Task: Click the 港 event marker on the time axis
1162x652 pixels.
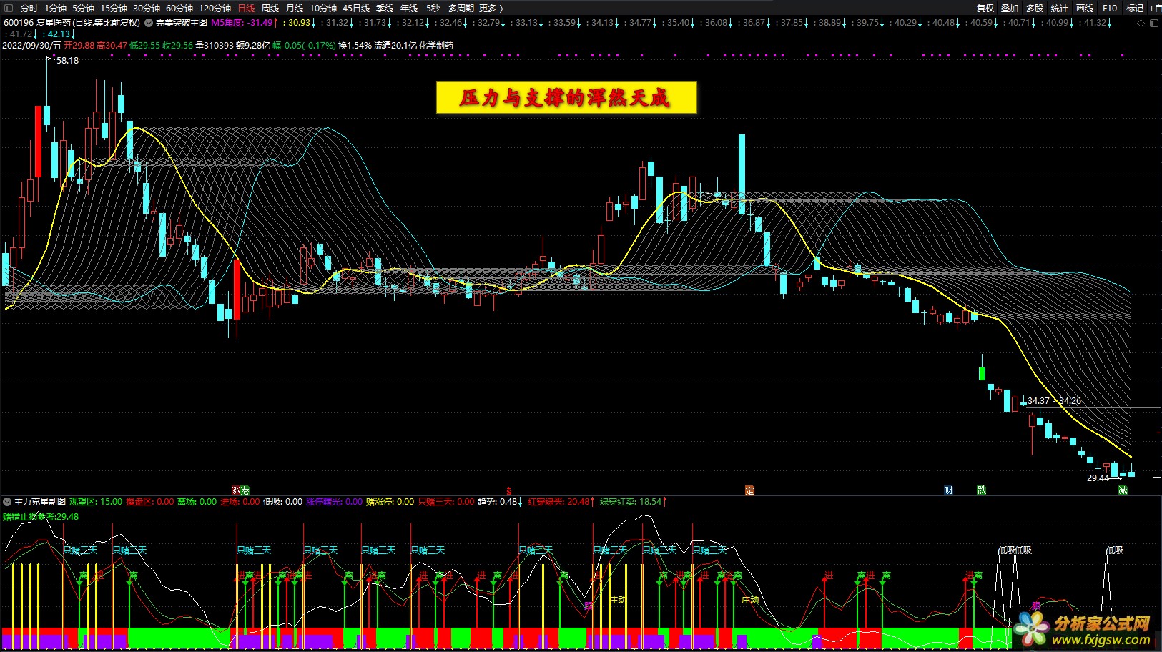Action: click(x=245, y=490)
